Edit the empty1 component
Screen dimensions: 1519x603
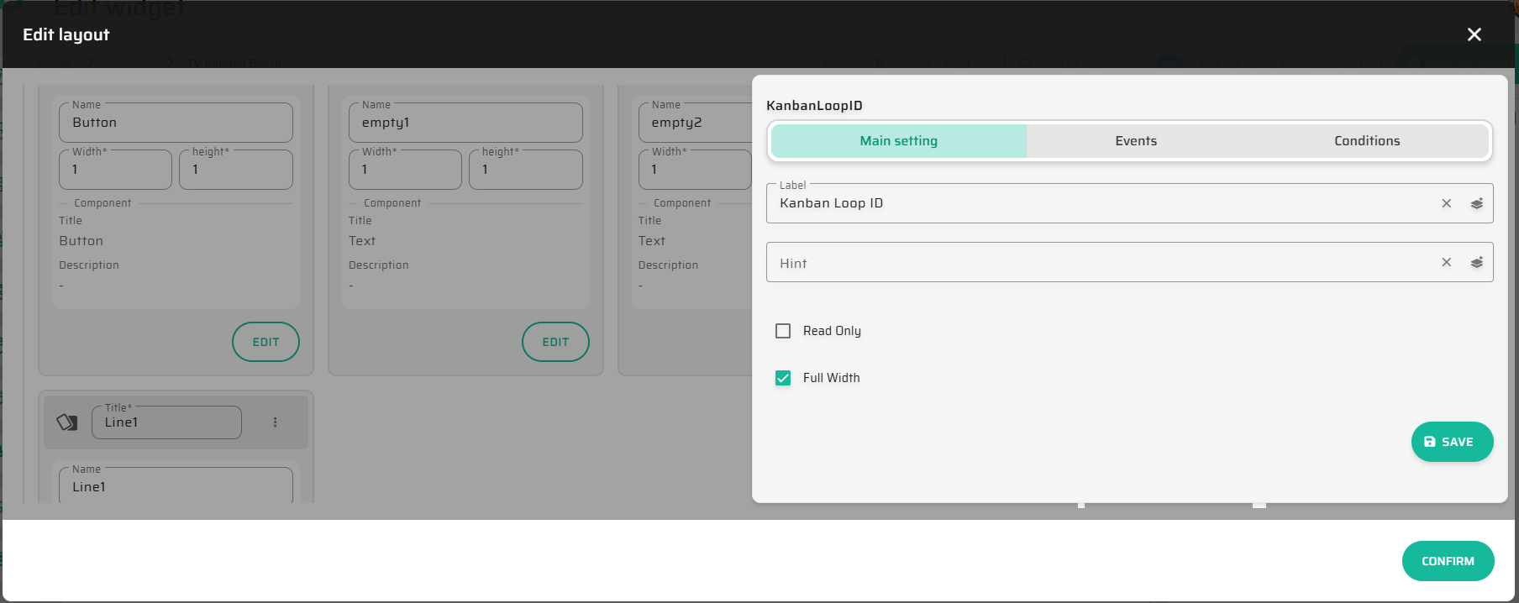point(555,342)
